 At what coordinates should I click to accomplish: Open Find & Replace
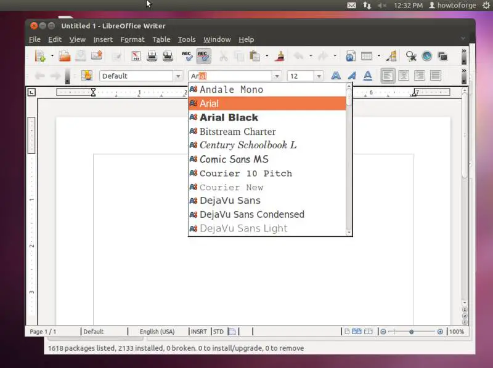click(411, 56)
